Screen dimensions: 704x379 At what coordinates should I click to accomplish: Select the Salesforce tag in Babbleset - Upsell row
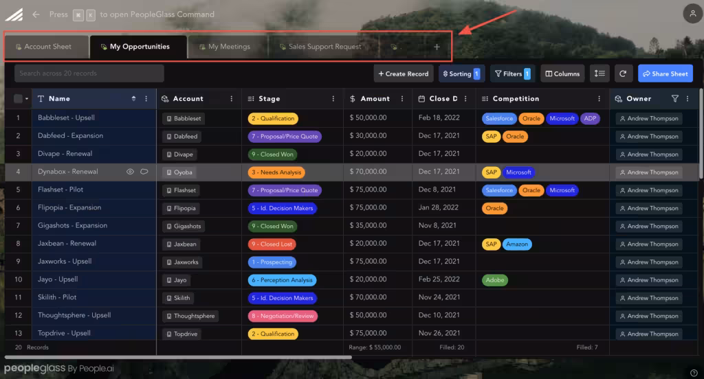(x=499, y=118)
